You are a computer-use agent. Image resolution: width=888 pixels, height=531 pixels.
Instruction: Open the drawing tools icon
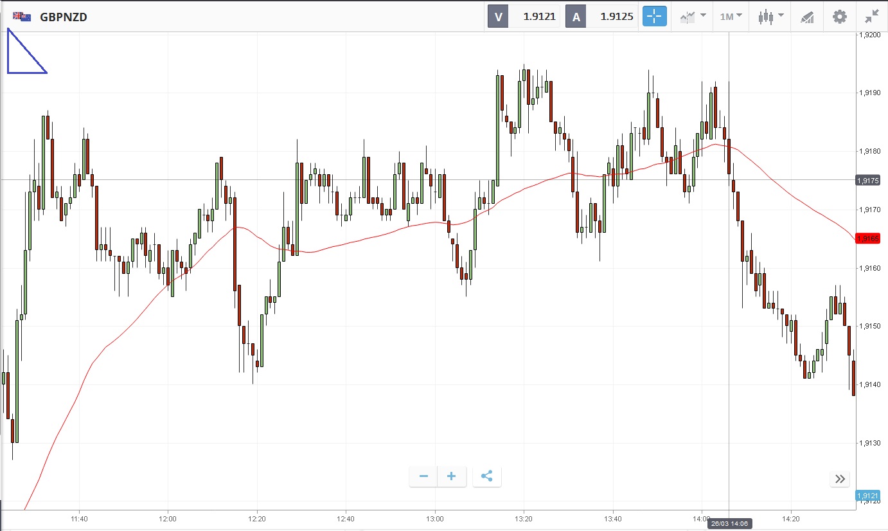click(x=807, y=17)
